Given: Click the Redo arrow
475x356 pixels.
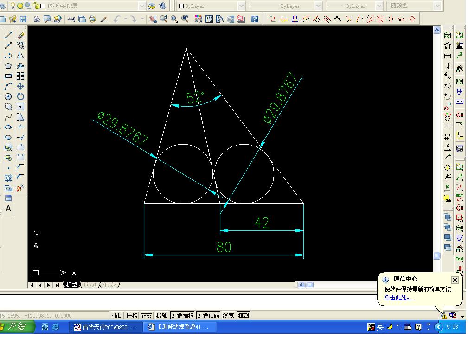Looking at the screenshot, I should pos(133,19).
